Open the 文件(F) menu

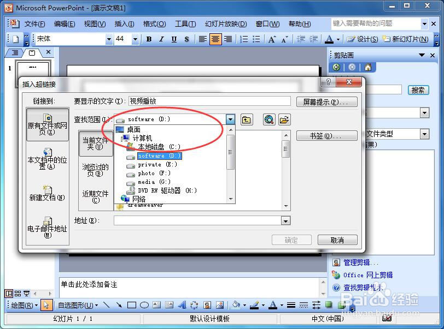point(34,24)
